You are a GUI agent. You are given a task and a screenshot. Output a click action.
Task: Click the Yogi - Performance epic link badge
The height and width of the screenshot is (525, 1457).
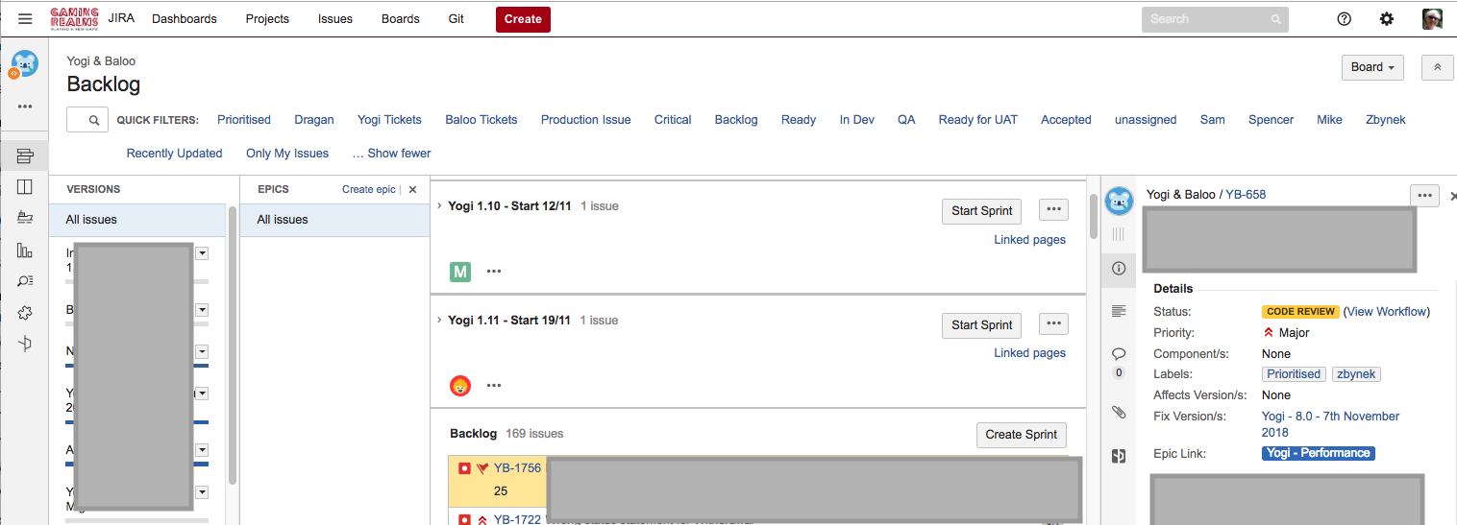click(1319, 453)
